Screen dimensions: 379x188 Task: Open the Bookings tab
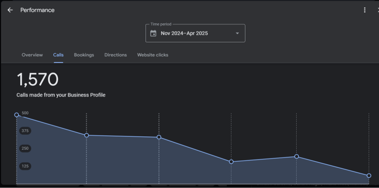pos(84,55)
